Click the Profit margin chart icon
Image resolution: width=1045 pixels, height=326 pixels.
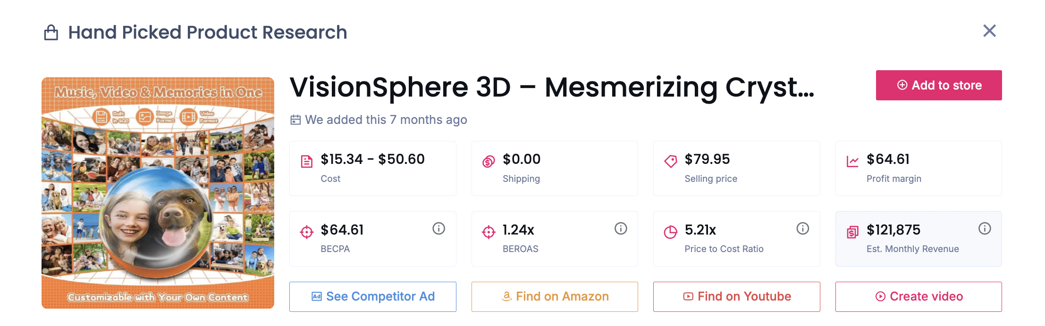pos(852,162)
